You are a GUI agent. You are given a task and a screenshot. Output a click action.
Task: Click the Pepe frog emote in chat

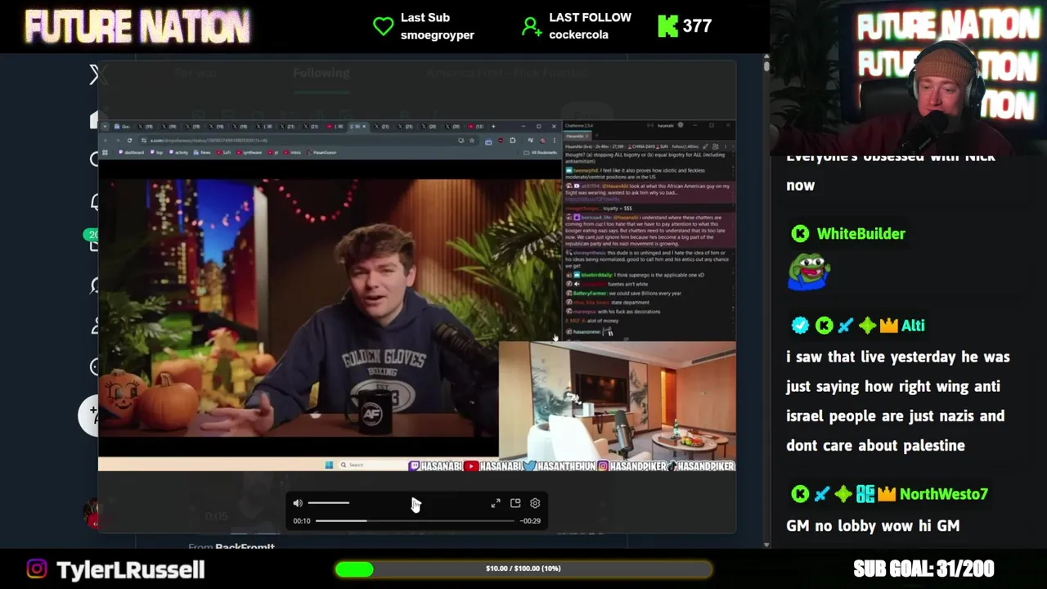pyautogui.click(x=809, y=272)
